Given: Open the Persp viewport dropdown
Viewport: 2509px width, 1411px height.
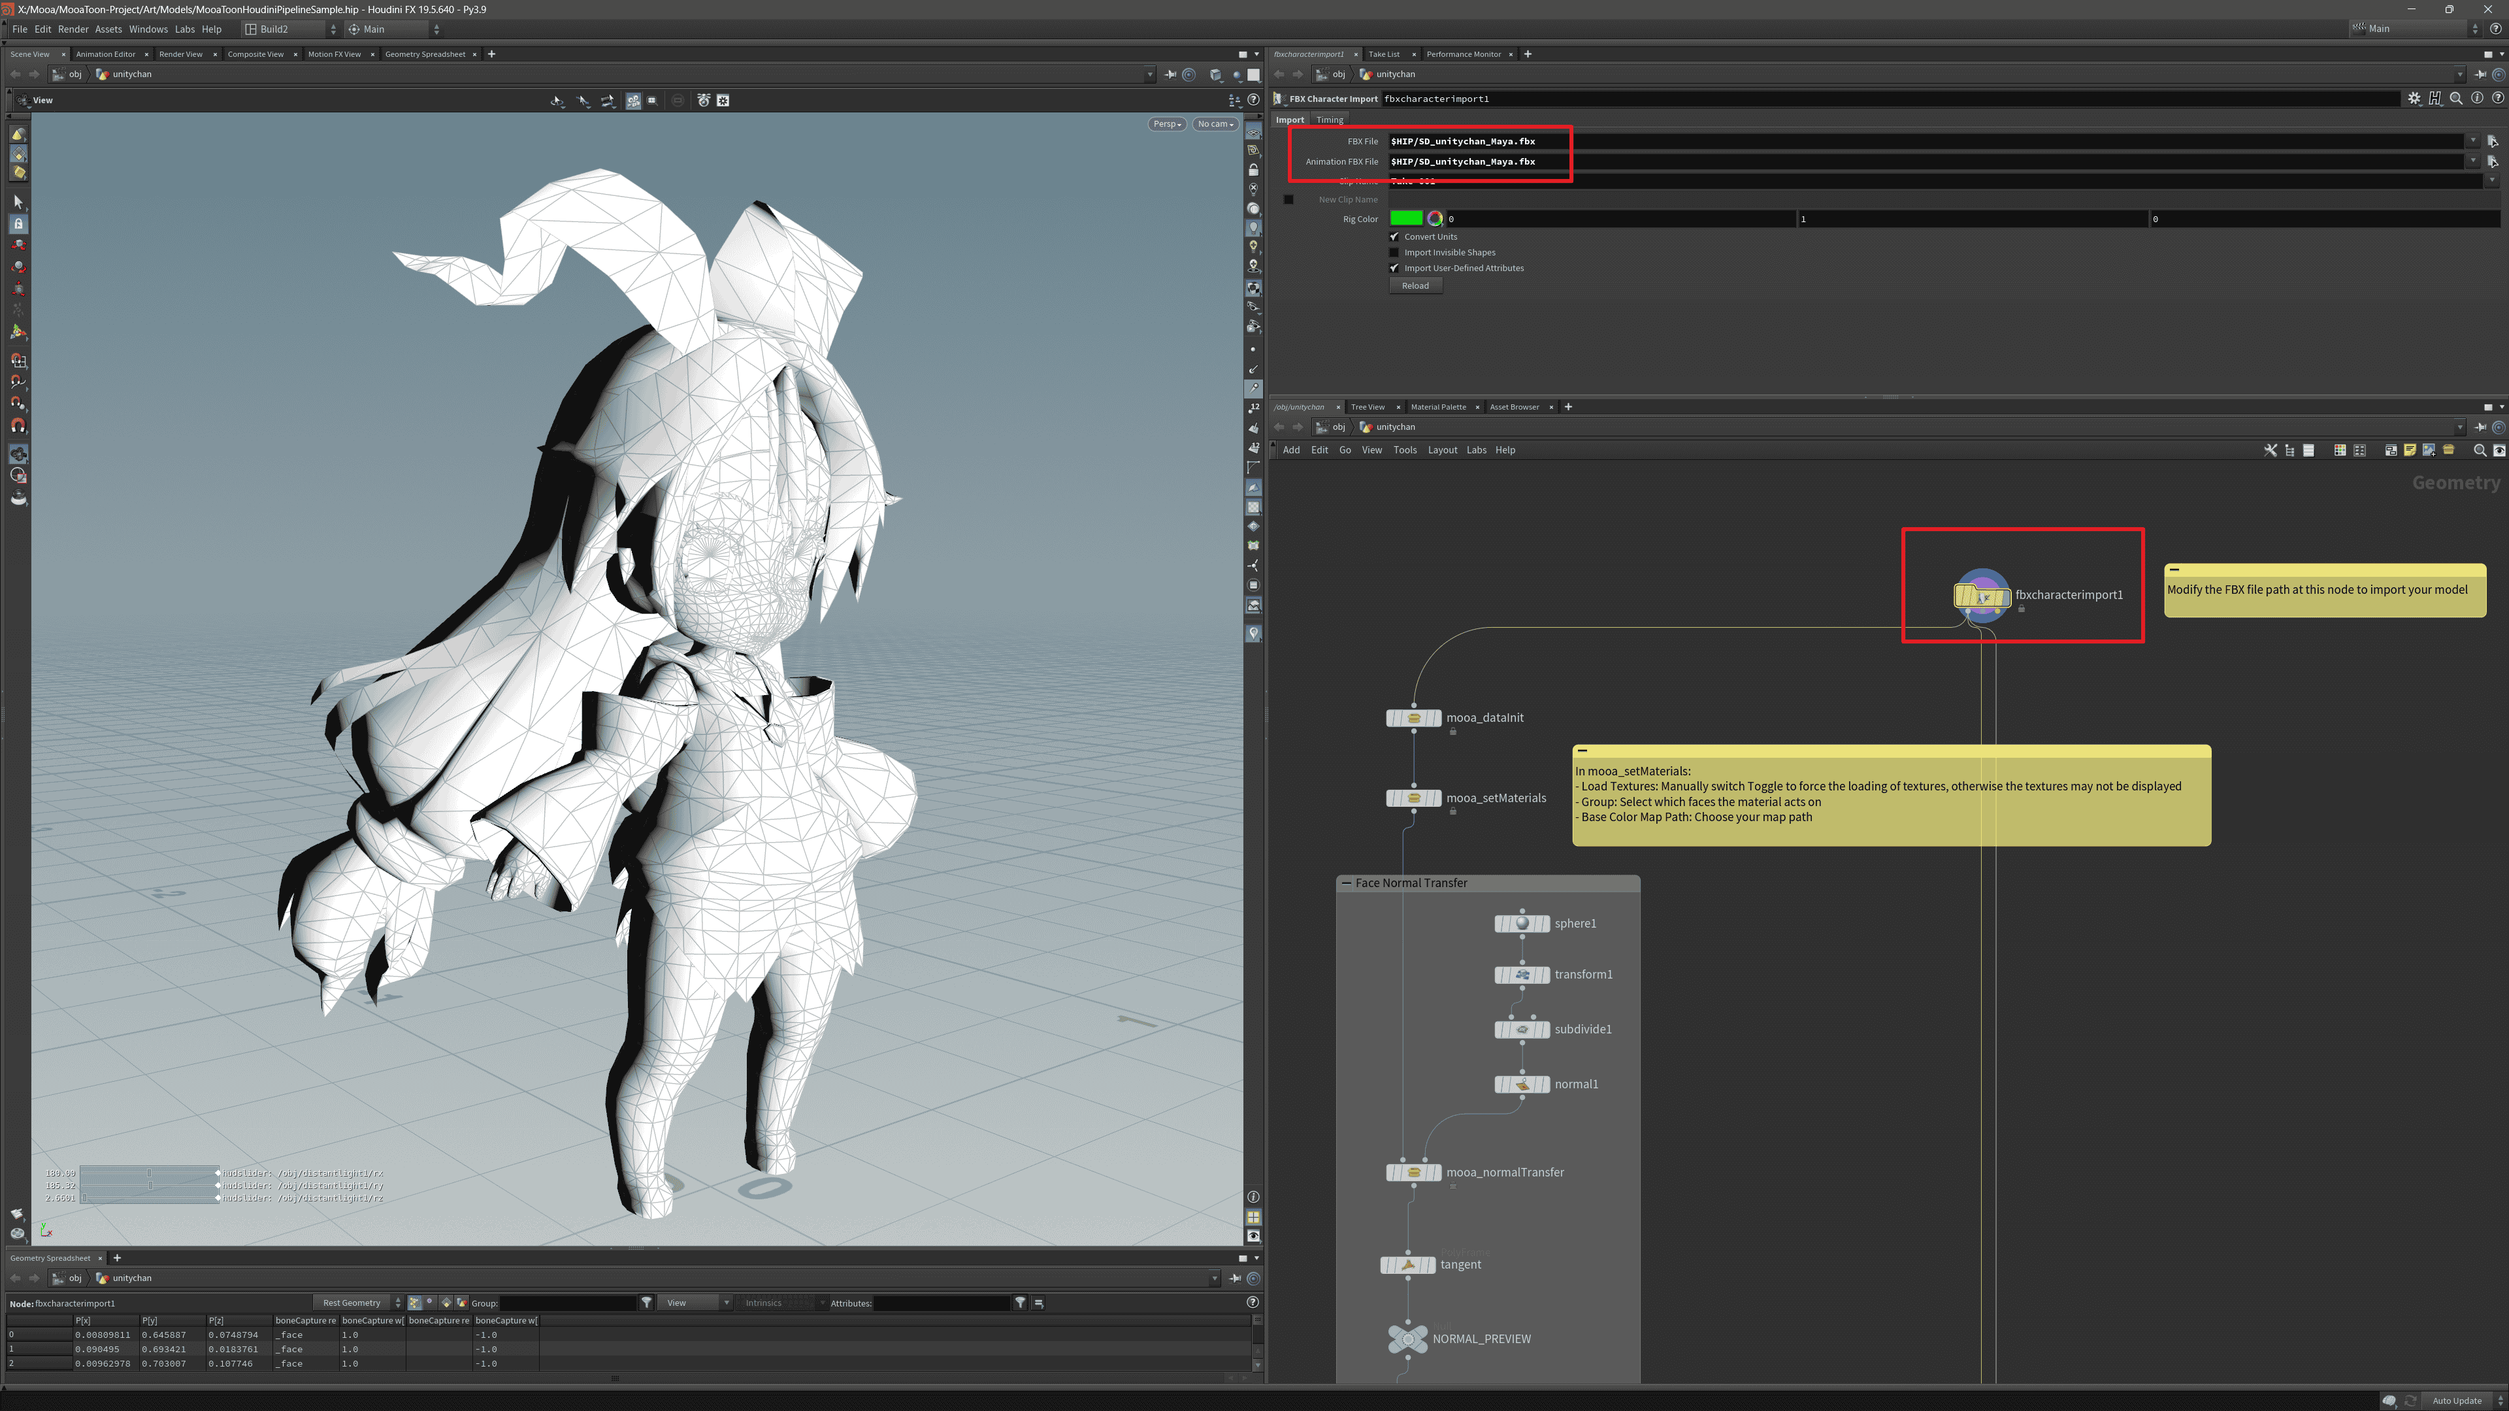Looking at the screenshot, I should 1167,123.
